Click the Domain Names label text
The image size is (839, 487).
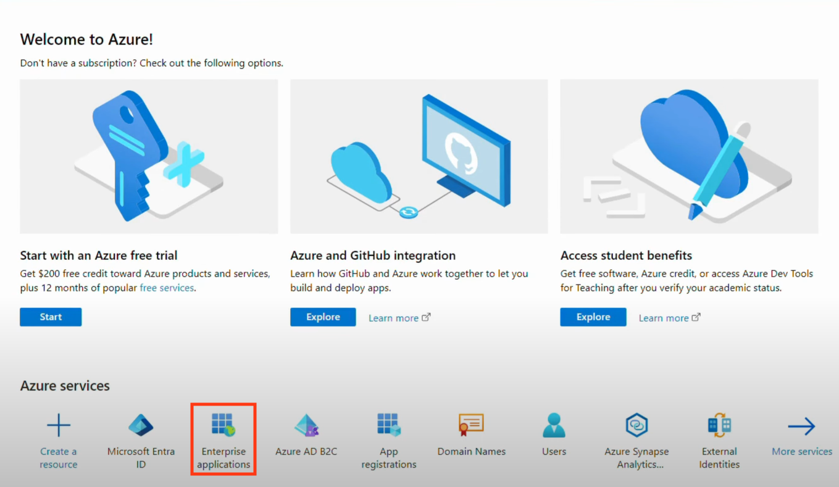click(471, 451)
